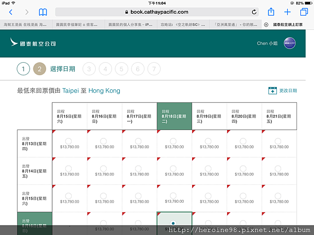Choose fare: depart 8月14日, return 8月21日

(278, 169)
